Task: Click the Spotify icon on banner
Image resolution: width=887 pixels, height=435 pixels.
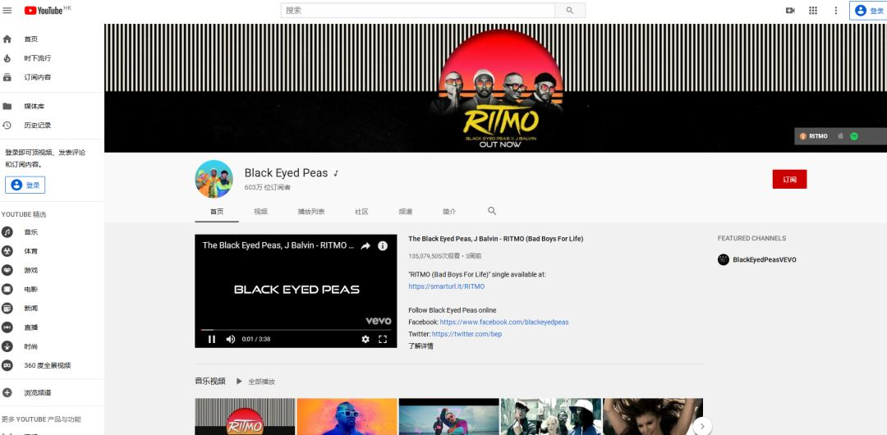Action: 854,136
